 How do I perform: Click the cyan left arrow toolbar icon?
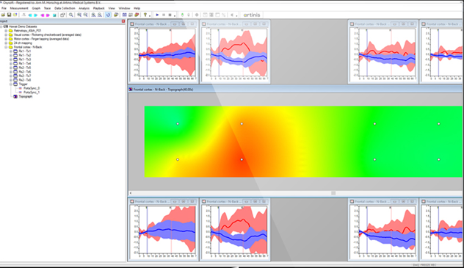[x=30, y=15]
